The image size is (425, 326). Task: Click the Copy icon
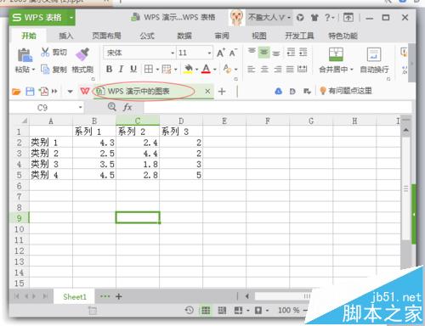click(45, 69)
